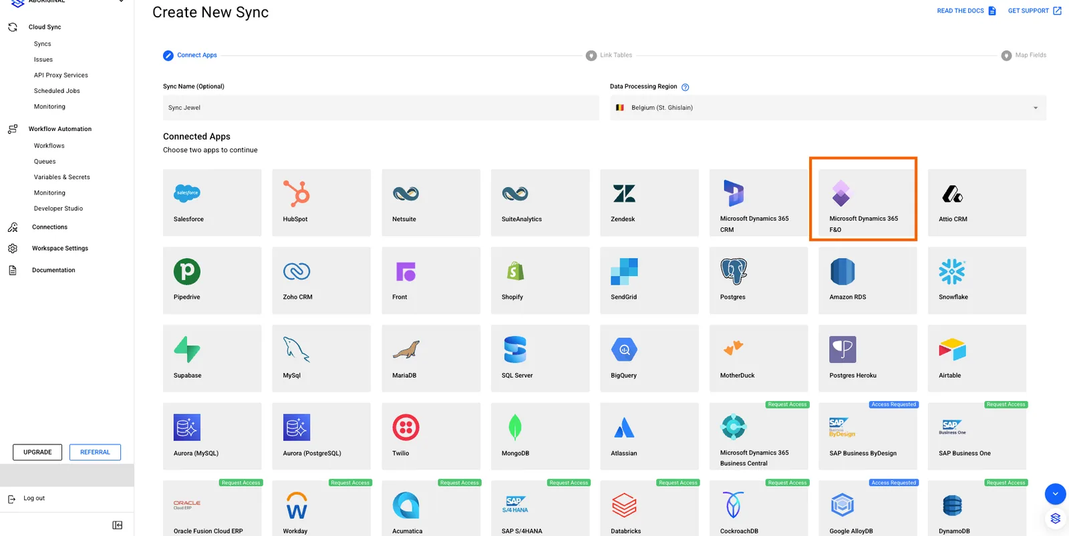Select the Salesforce app icon
This screenshot has width=1069, height=536.
click(187, 193)
